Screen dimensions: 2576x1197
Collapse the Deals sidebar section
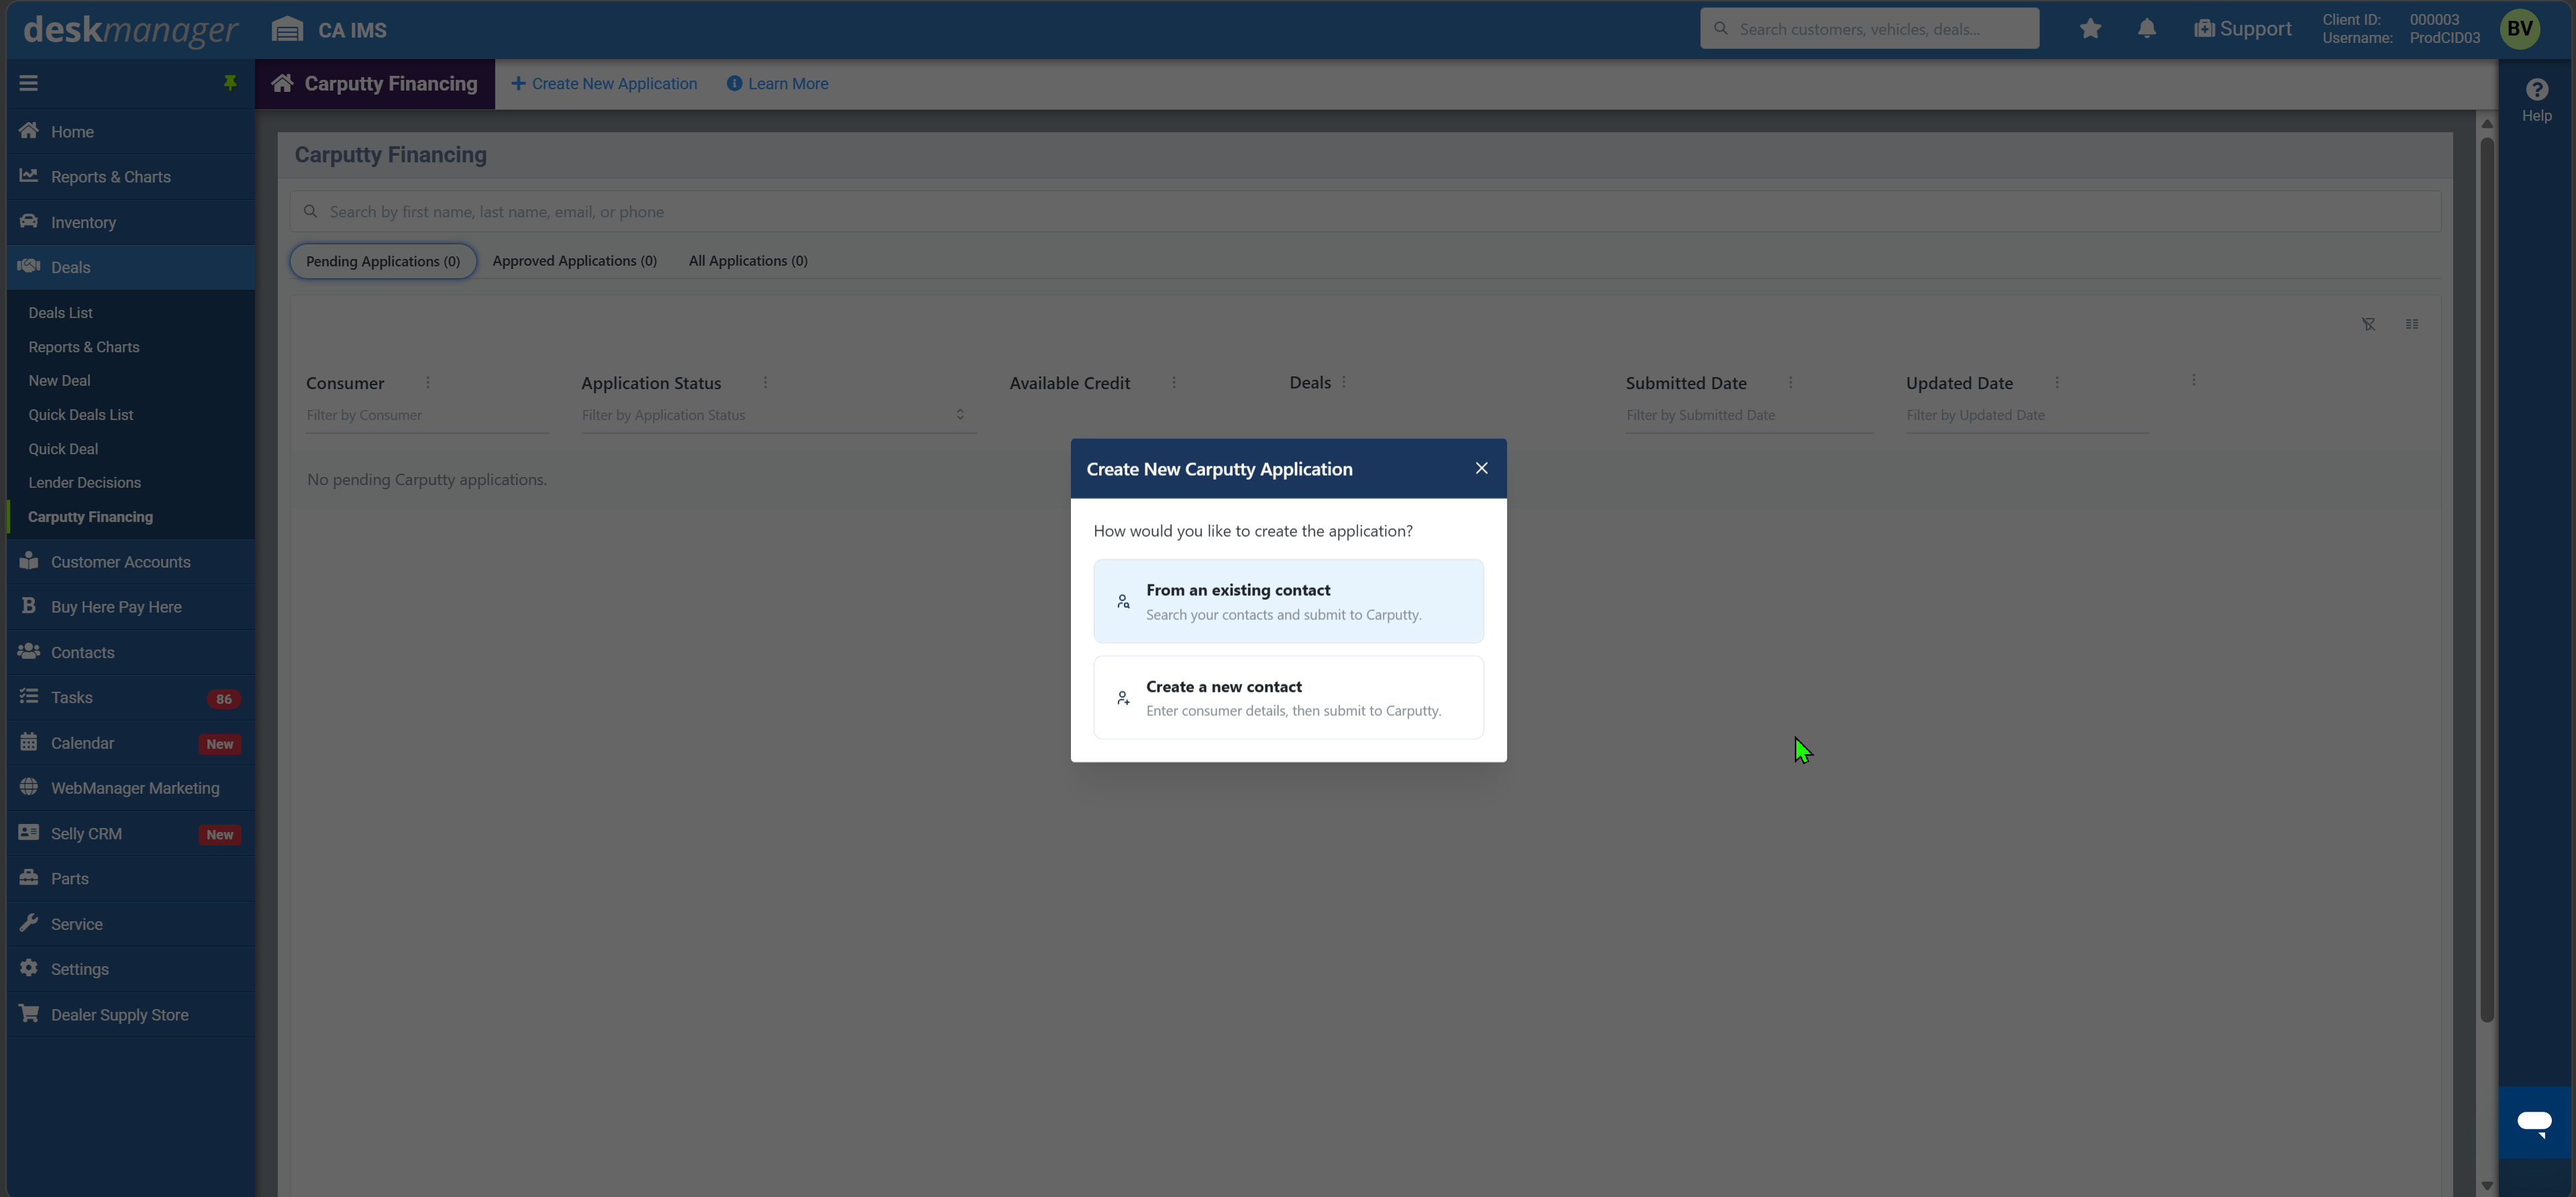(131, 267)
